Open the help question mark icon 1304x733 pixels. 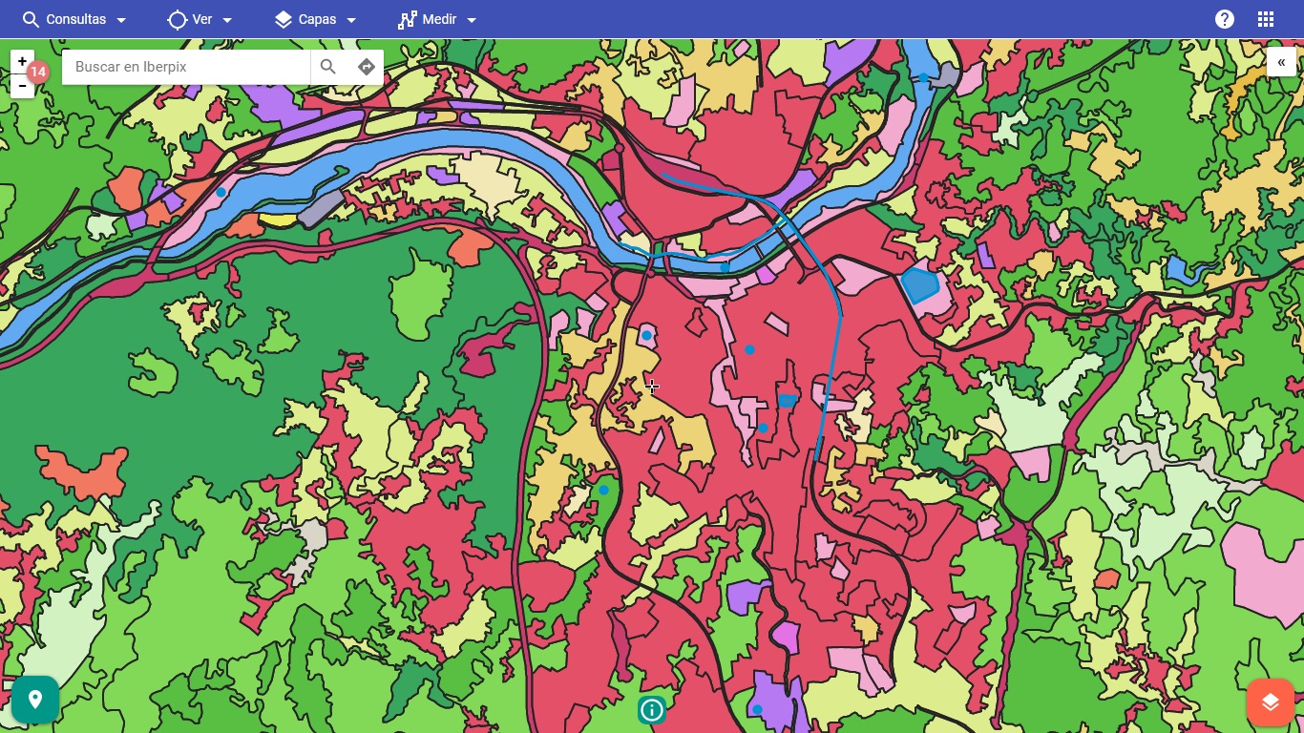click(1225, 19)
